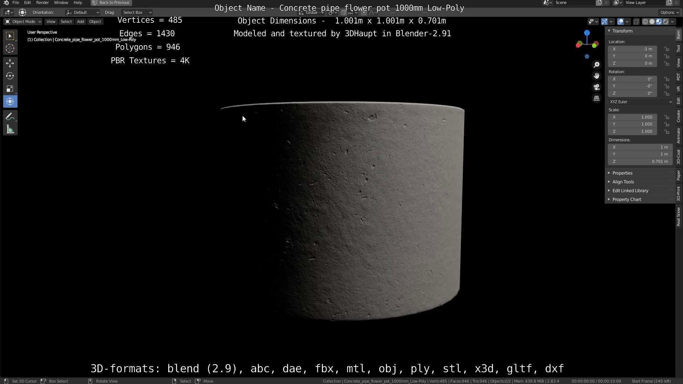Screen dimensions: 683x384
Task: Switch perspective/orthographic grid icon
Action: pyautogui.click(x=597, y=98)
